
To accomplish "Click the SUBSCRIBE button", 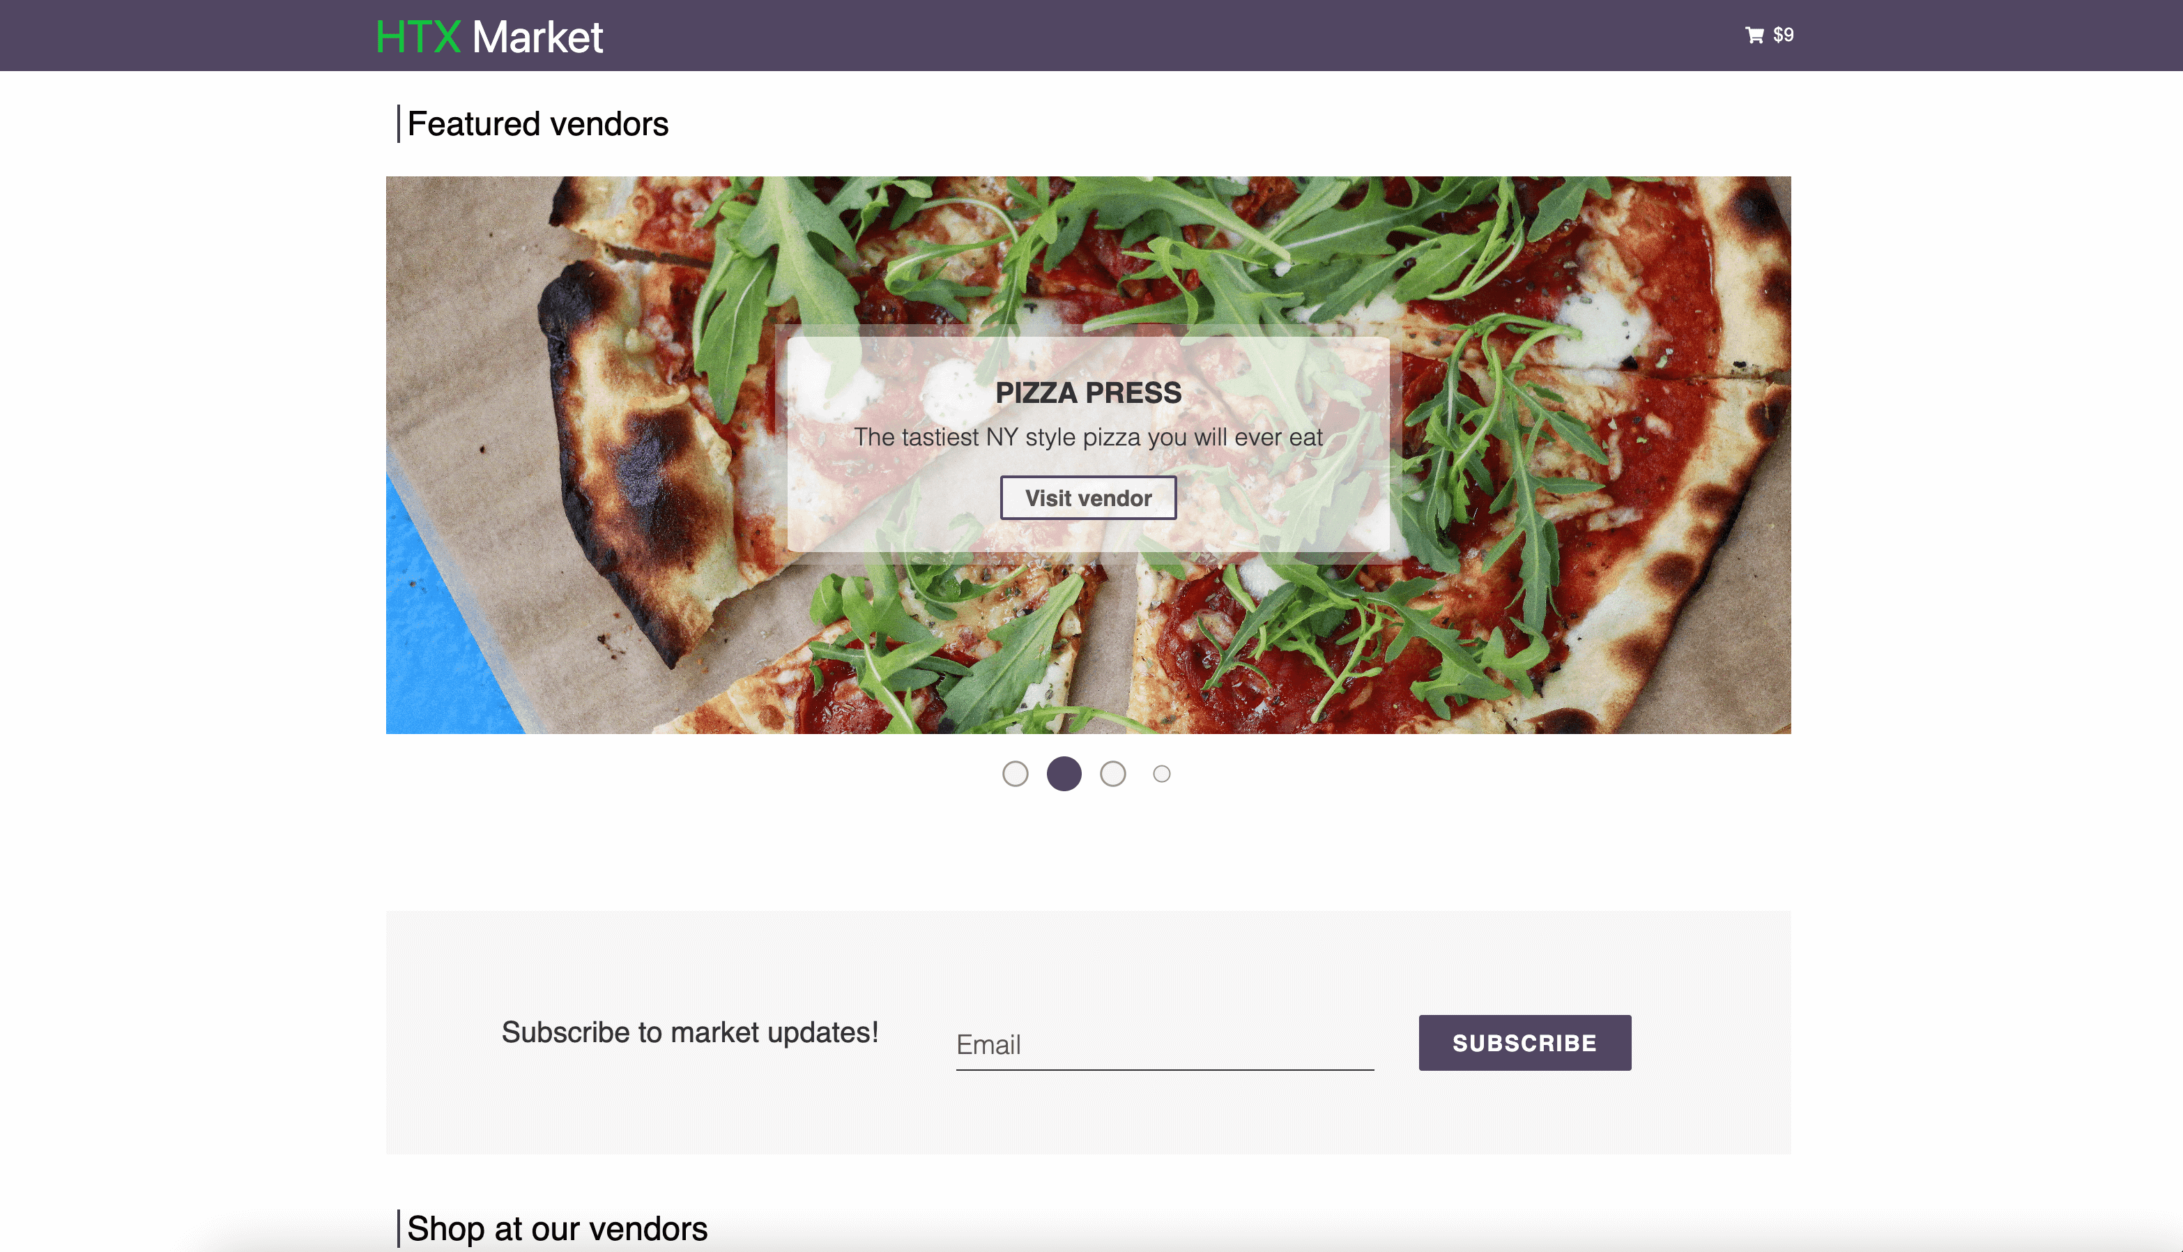I will click(1524, 1042).
